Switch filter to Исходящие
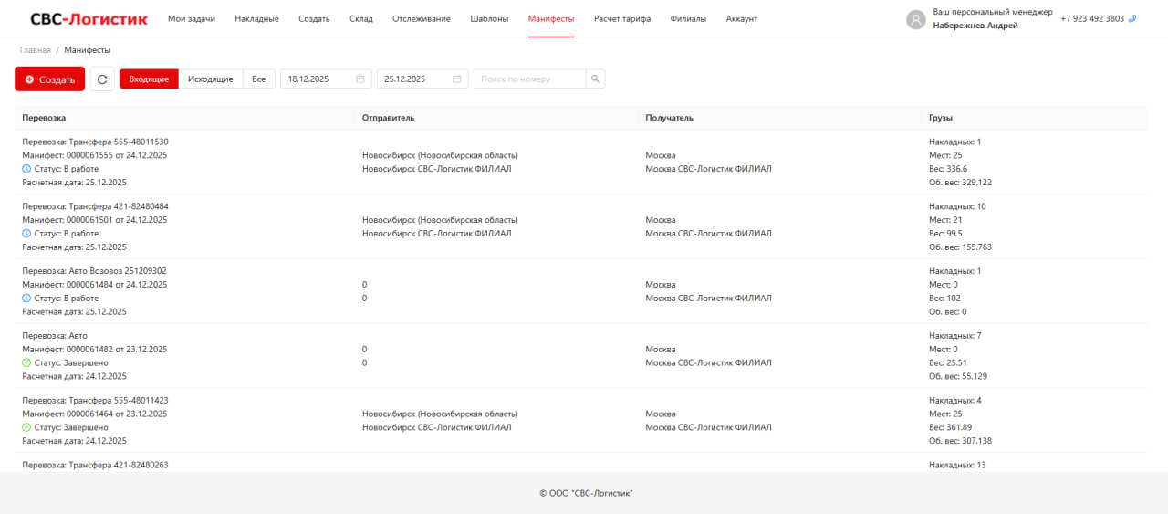The height and width of the screenshot is (514, 1168). [211, 79]
